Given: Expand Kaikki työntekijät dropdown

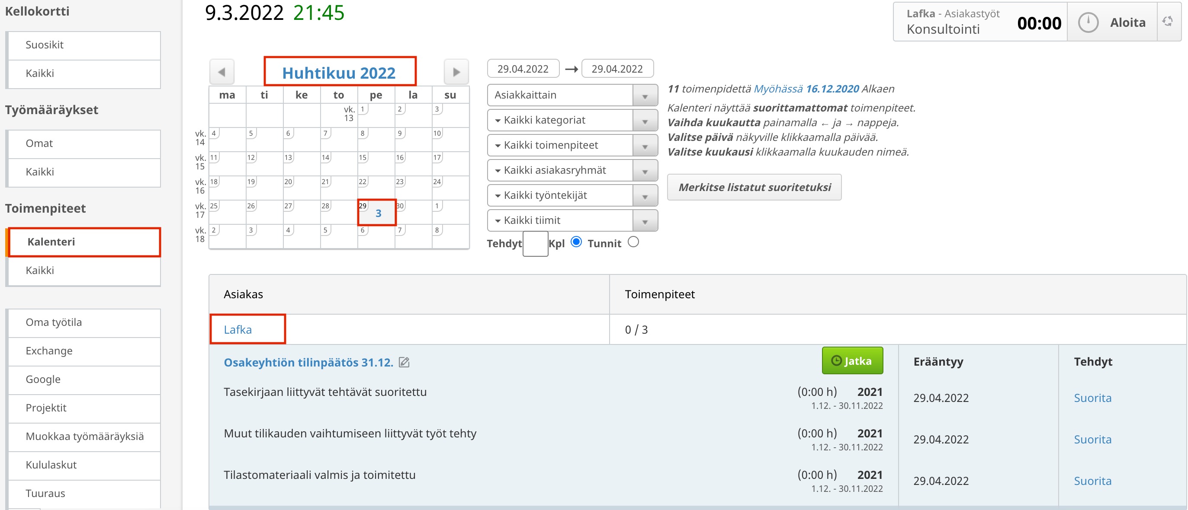Looking at the screenshot, I should [572, 196].
